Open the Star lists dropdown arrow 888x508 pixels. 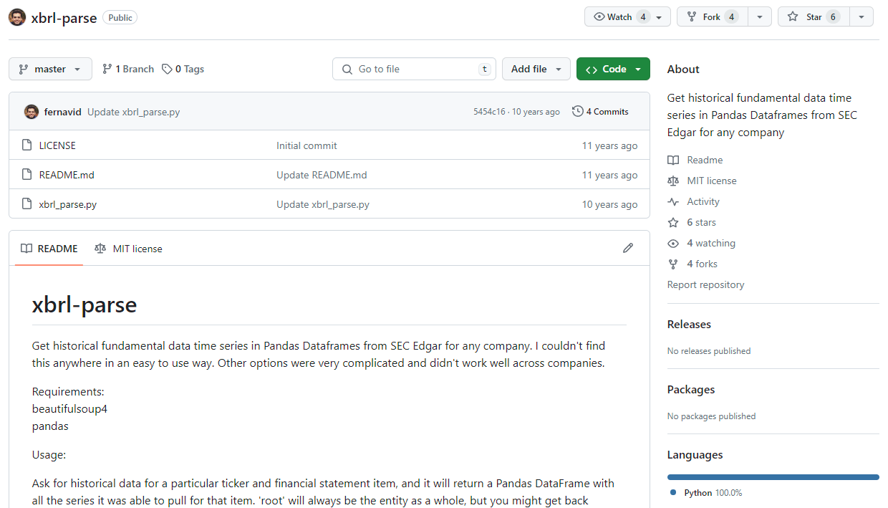[x=862, y=17]
